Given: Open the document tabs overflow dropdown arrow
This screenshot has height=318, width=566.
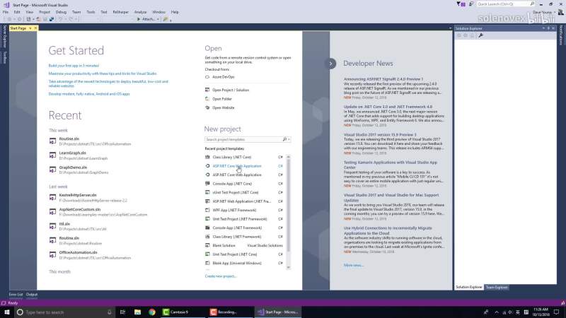Looking at the screenshot, I should coord(450,28).
